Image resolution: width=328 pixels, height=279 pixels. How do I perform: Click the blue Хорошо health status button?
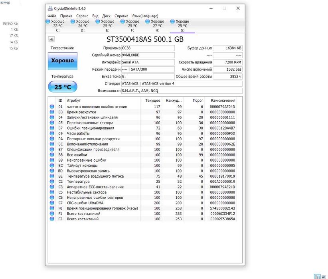click(63, 61)
